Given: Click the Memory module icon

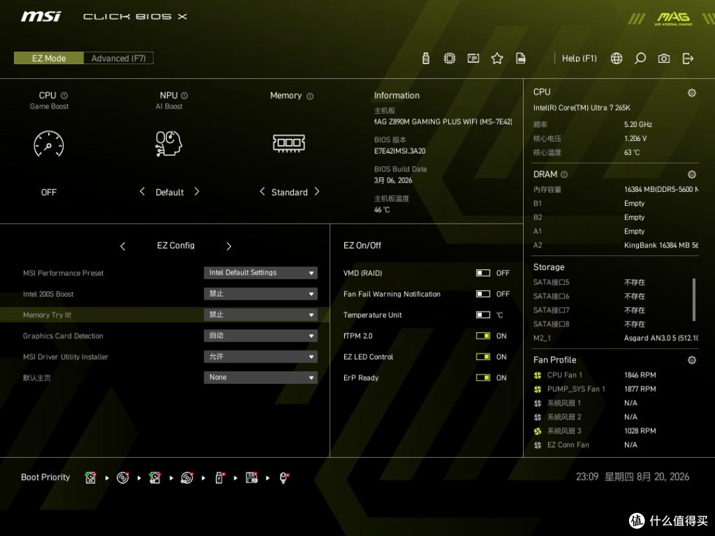Looking at the screenshot, I should [289, 143].
